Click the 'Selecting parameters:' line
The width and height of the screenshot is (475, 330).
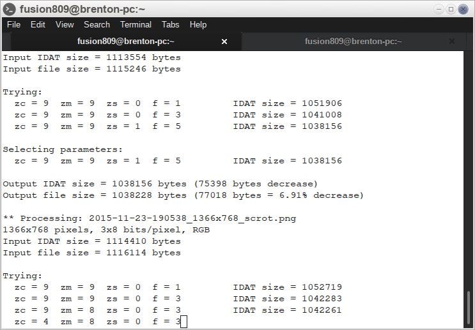pyautogui.click(x=63, y=149)
